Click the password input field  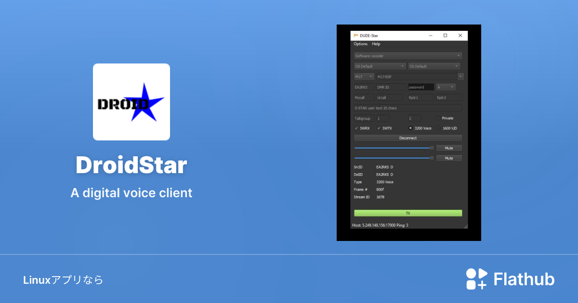coord(420,87)
